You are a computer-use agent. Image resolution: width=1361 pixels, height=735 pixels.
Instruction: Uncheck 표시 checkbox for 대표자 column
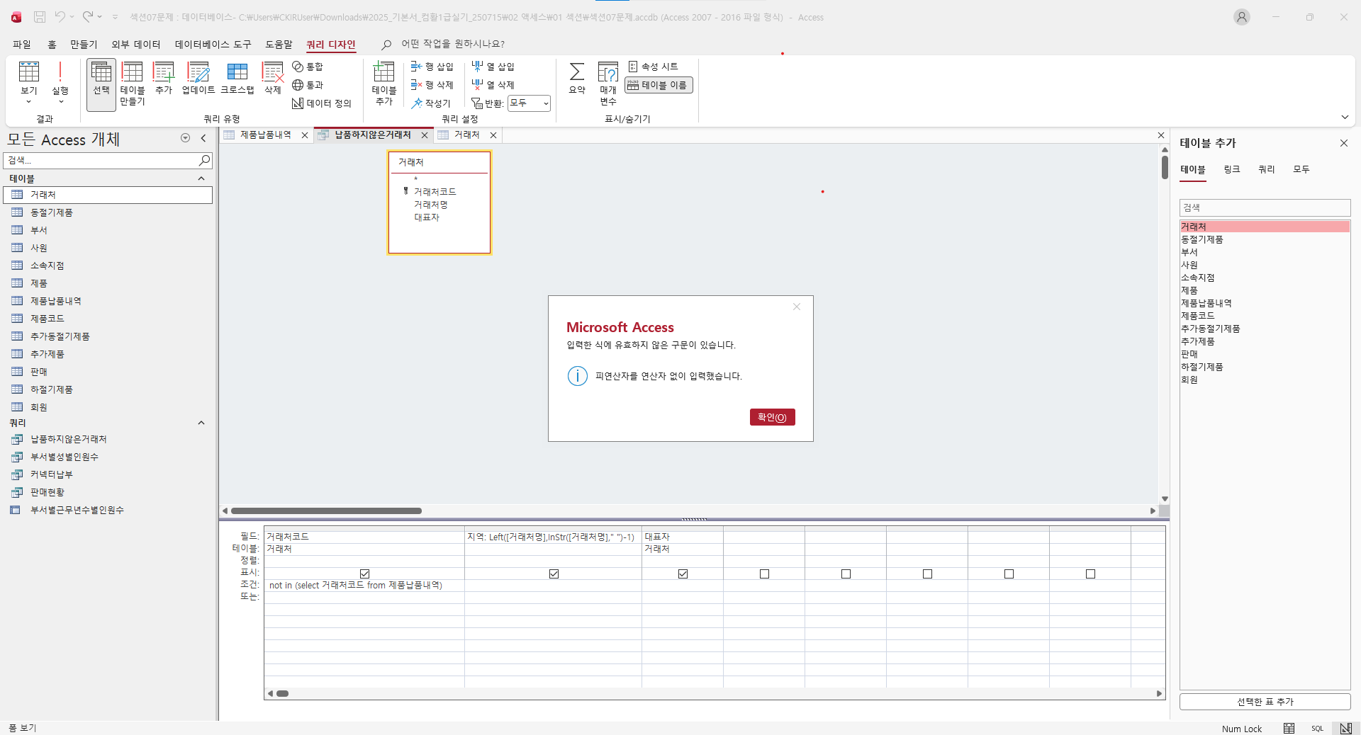point(683,574)
